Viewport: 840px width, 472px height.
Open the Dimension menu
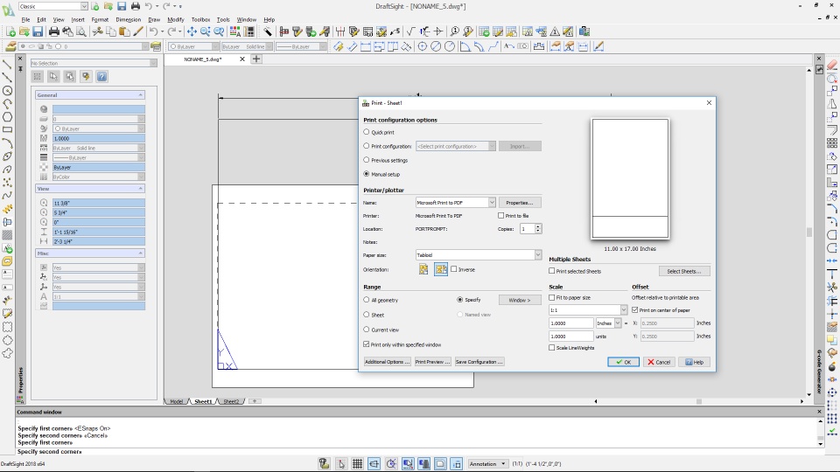point(128,19)
